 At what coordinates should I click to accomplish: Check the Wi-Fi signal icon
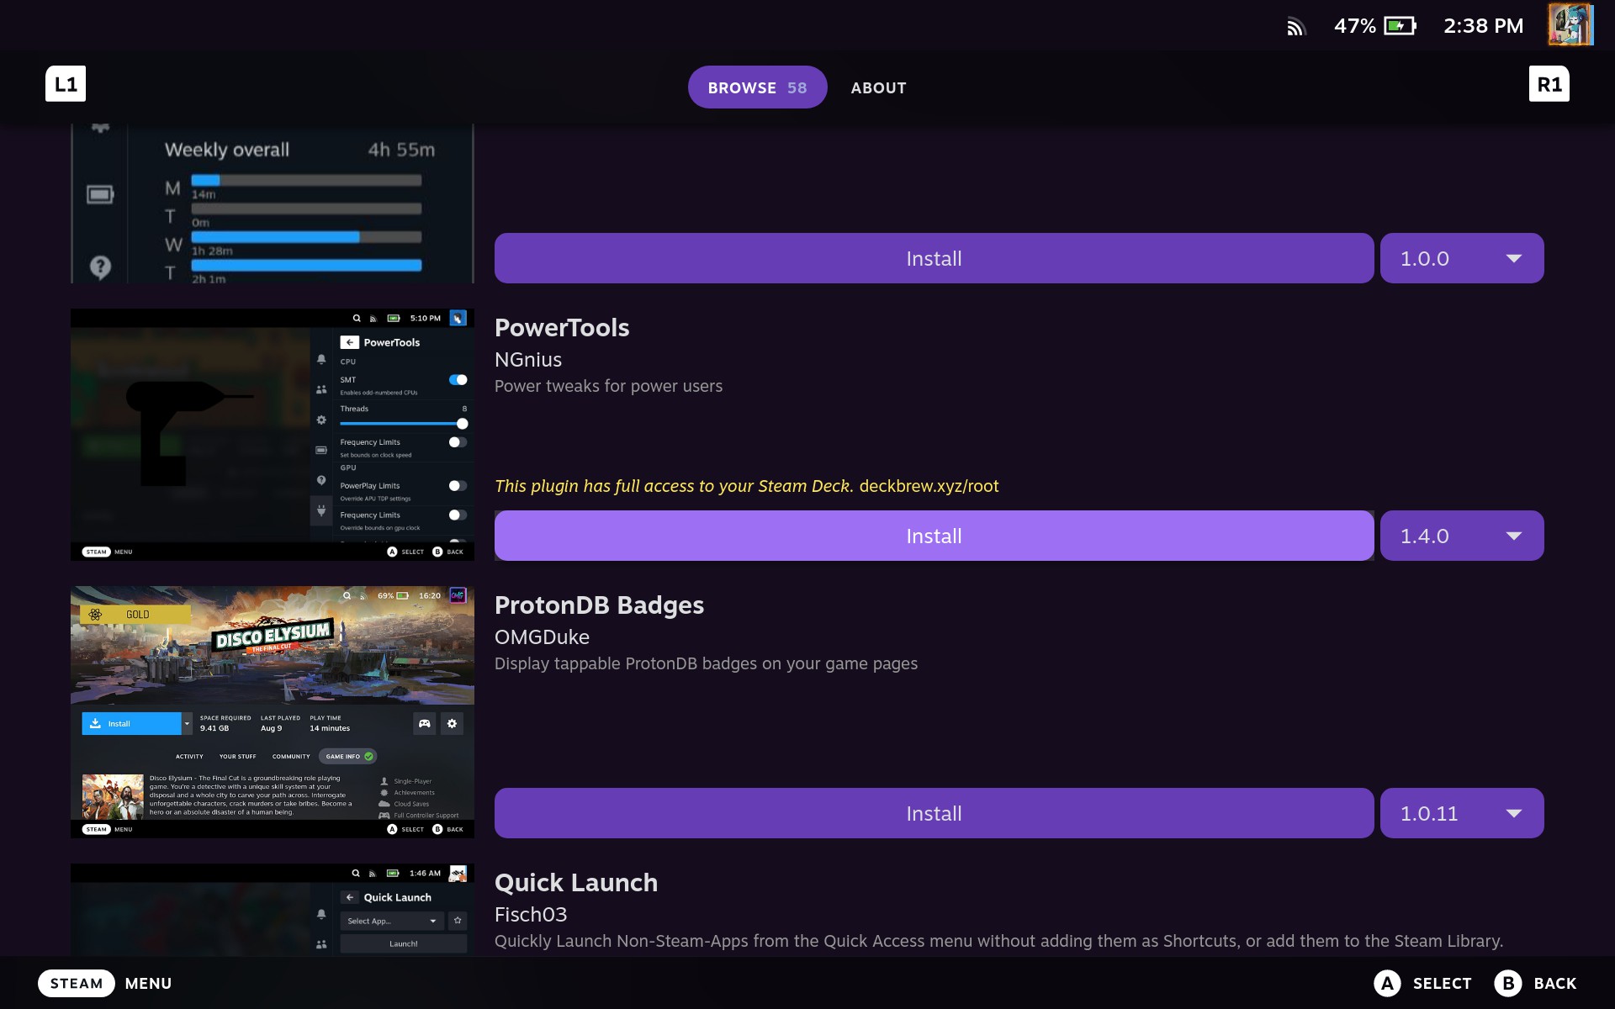tap(1295, 27)
